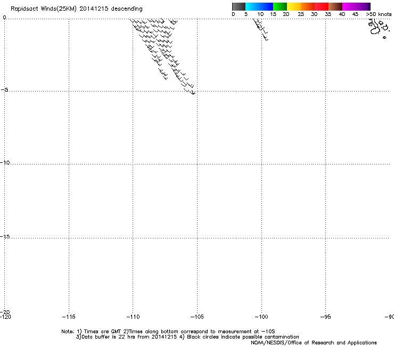Click the Galapagos islands outline at top right
The height and width of the screenshot is (346, 394).
pos(379,29)
